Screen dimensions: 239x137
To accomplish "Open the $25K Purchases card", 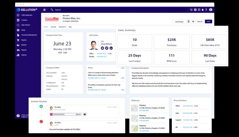I will [x=172, y=41].
